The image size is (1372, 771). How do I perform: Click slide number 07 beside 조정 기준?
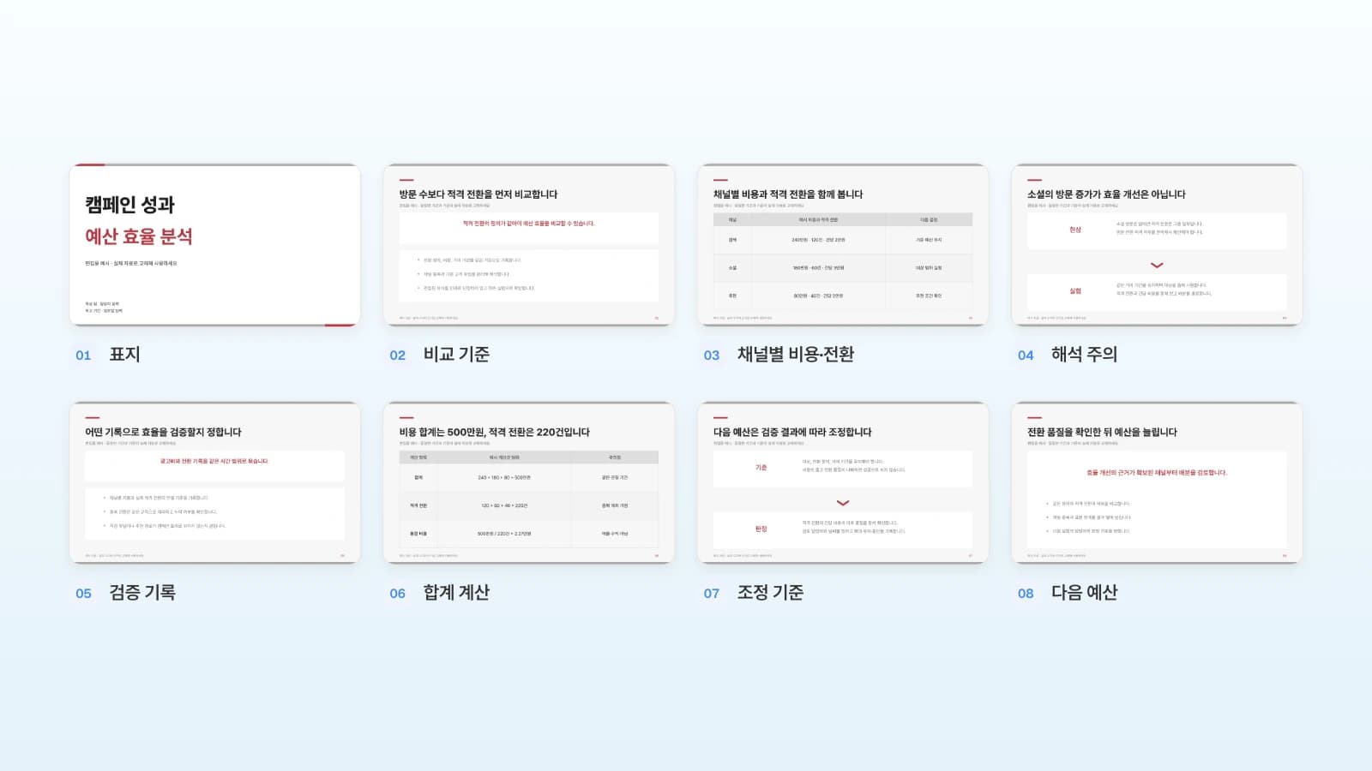712,594
